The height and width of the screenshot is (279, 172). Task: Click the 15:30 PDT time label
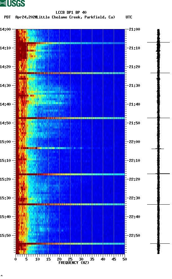coord(5,198)
